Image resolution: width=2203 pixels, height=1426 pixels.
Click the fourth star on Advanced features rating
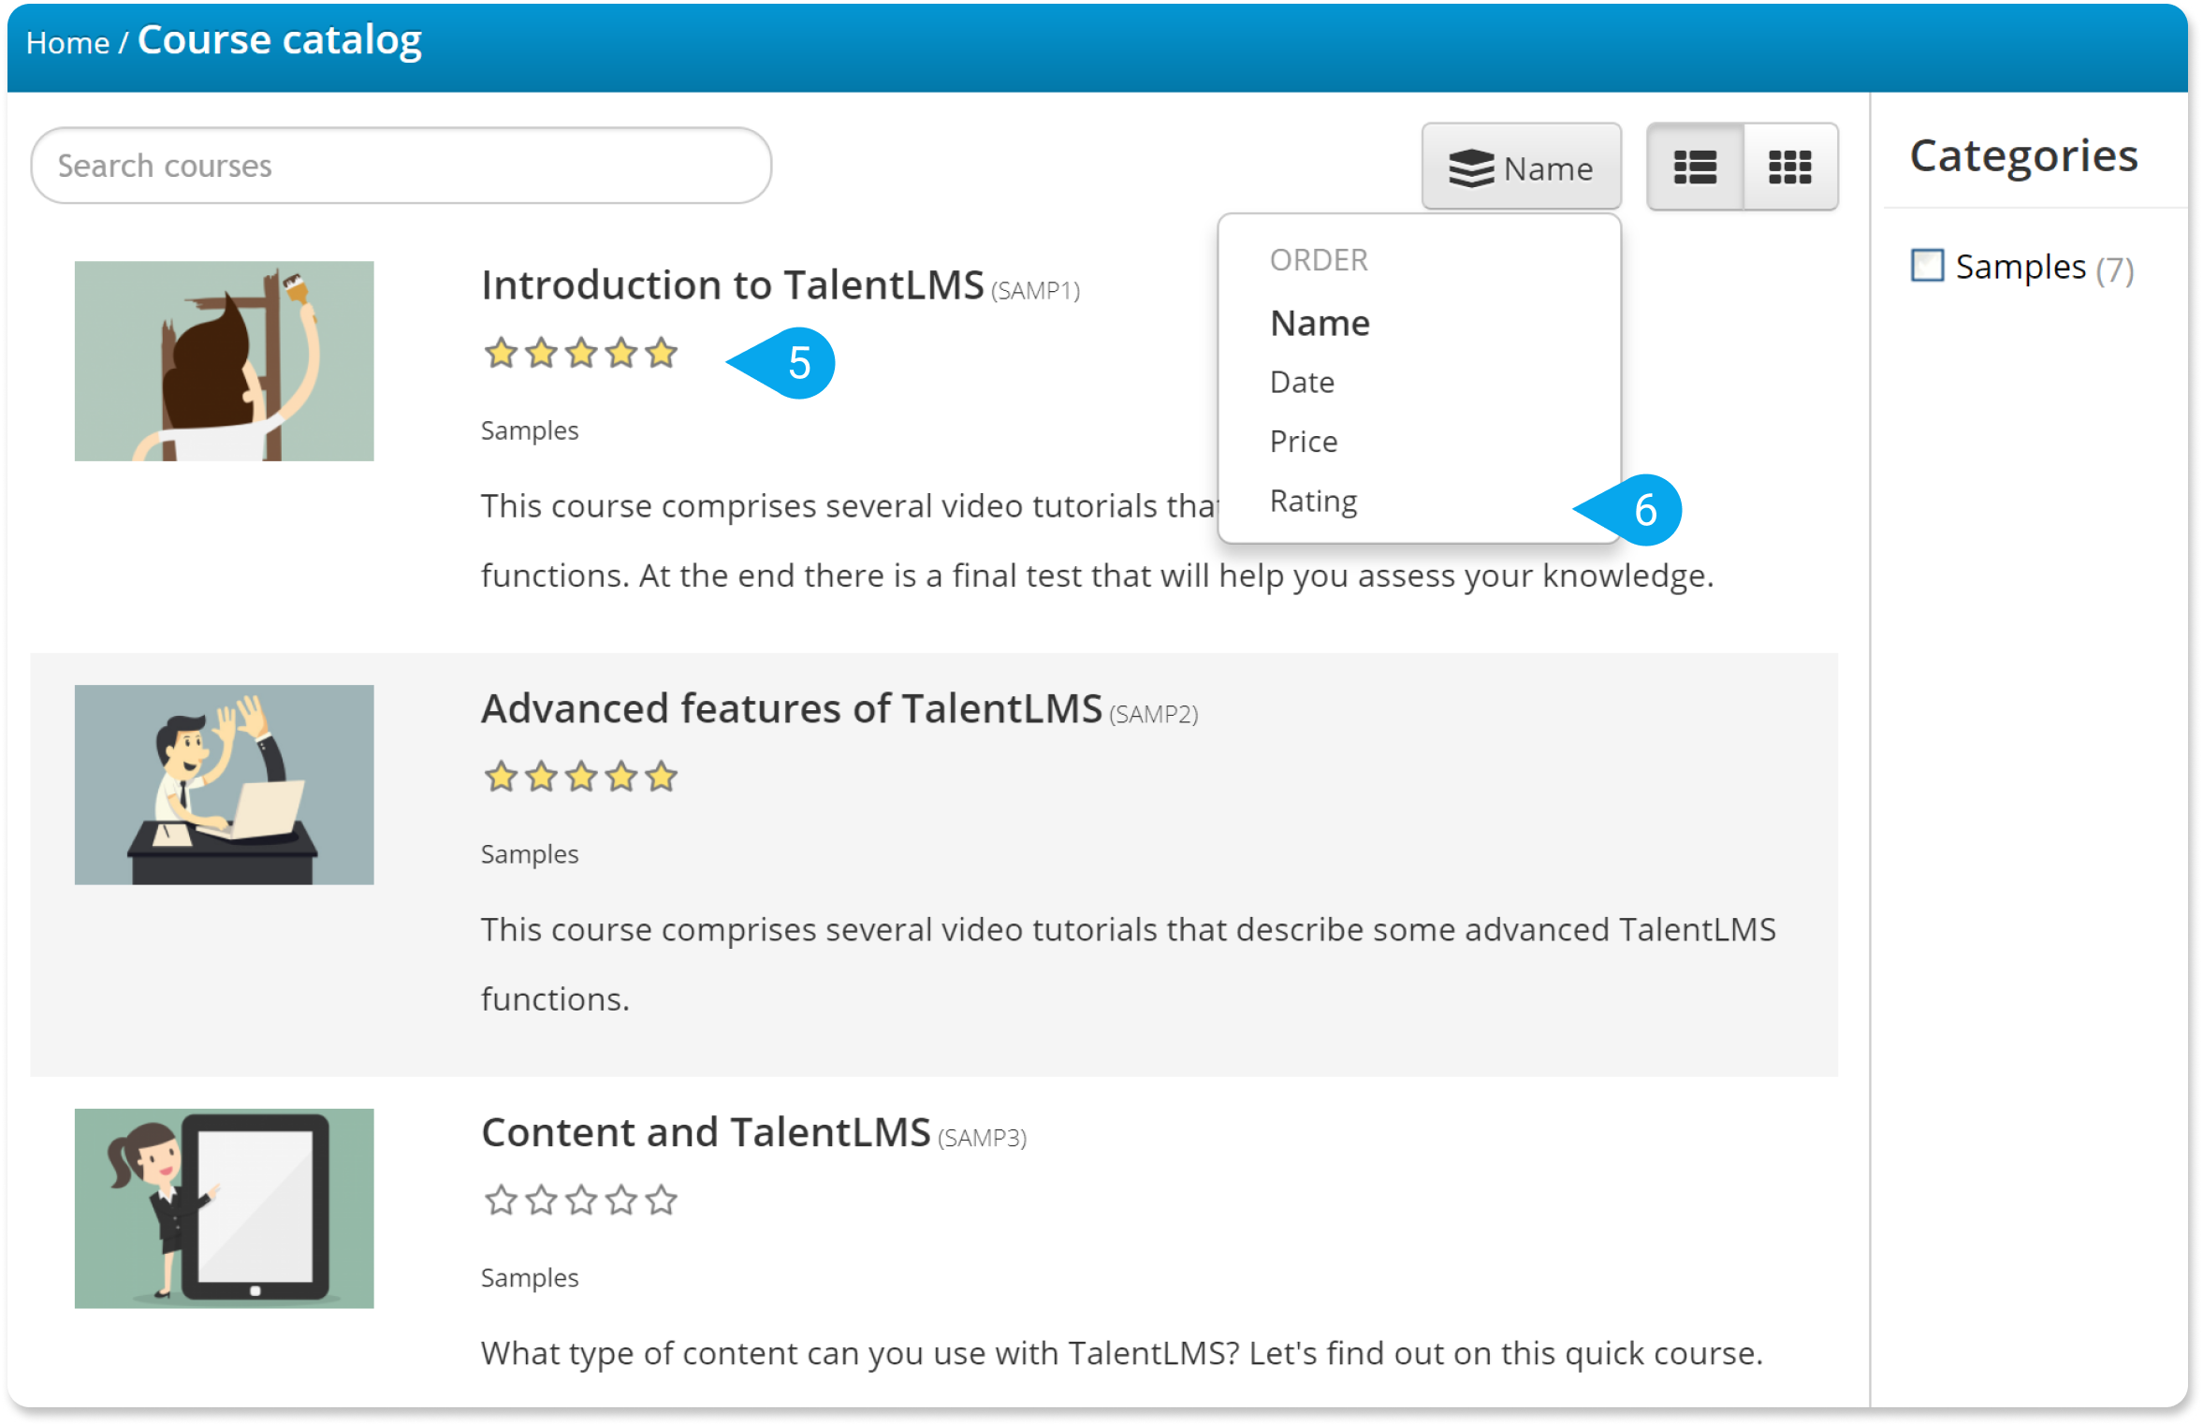[x=620, y=776]
